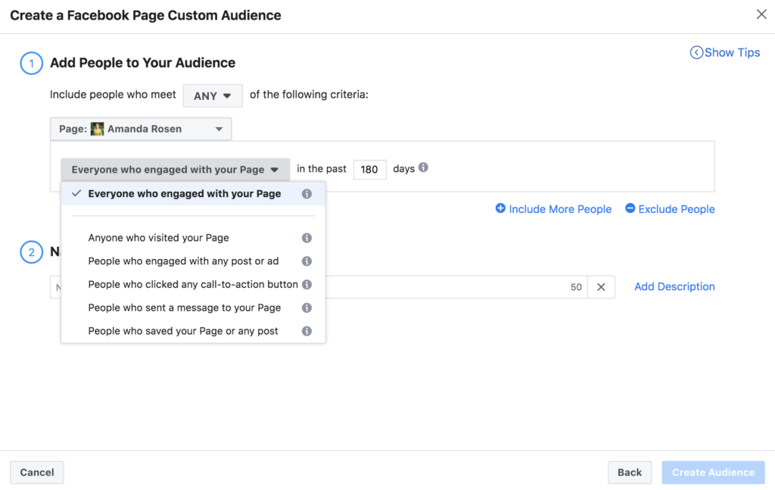775x490 pixels.
Task: Click info icon beside People who engaged with any post
Action: click(307, 261)
